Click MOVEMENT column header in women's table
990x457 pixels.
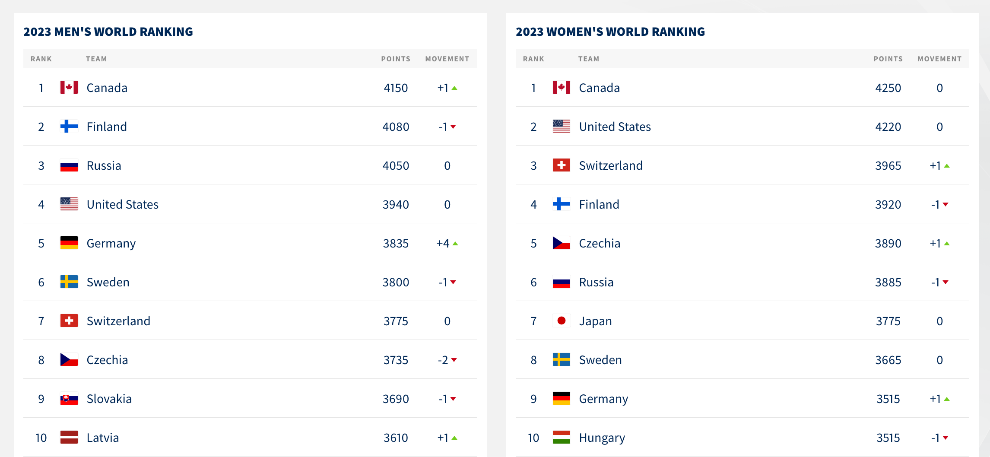point(939,59)
